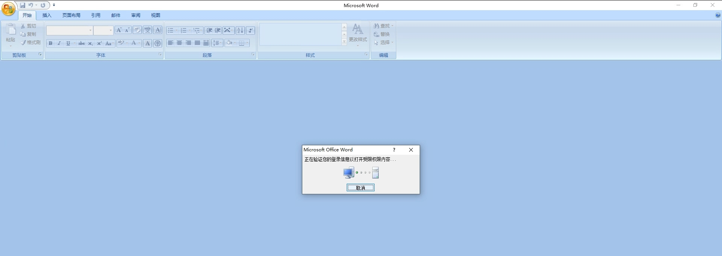Click the Borders grid icon
Viewport: 722px width, 256px height.
tap(242, 43)
